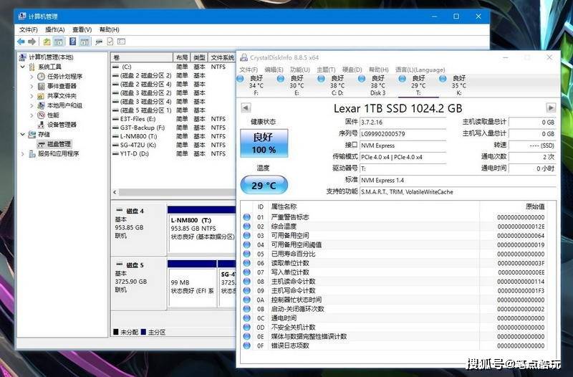This screenshot has height=377, width=573.
Task: Click the status orb for 已用寿命百分比
Action: (x=246, y=254)
